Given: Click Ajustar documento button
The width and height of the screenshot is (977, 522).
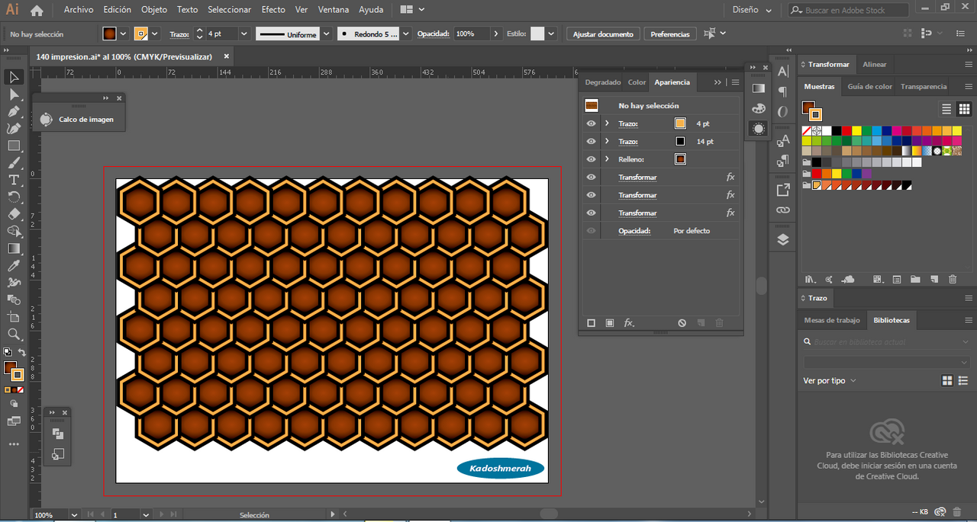Looking at the screenshot, I should click(603, 34).
